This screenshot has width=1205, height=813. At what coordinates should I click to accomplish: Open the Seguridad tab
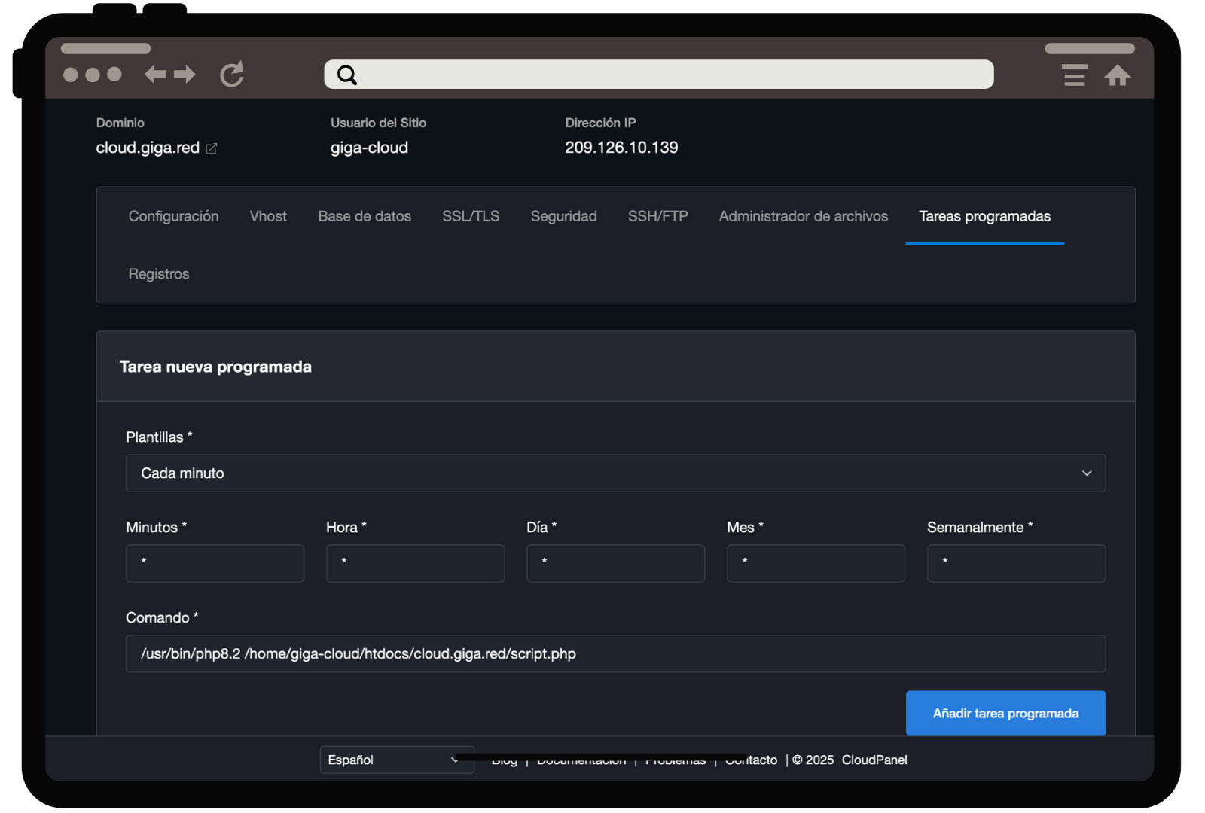click(x=563, y=216)
